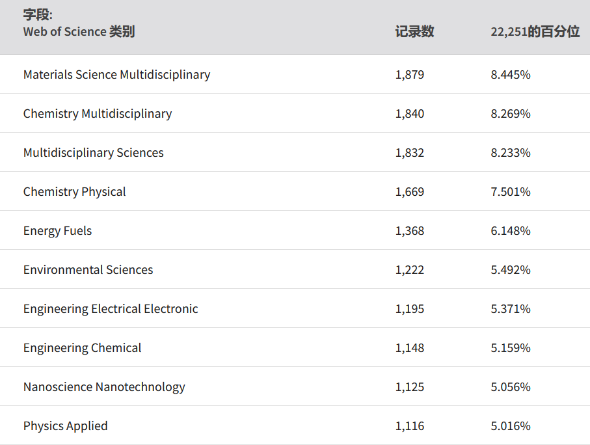Image resolution: width=590 pixels, height=445 pixels.
Task: Open the Multidisciplinary Sciences category
Action: 93,152
